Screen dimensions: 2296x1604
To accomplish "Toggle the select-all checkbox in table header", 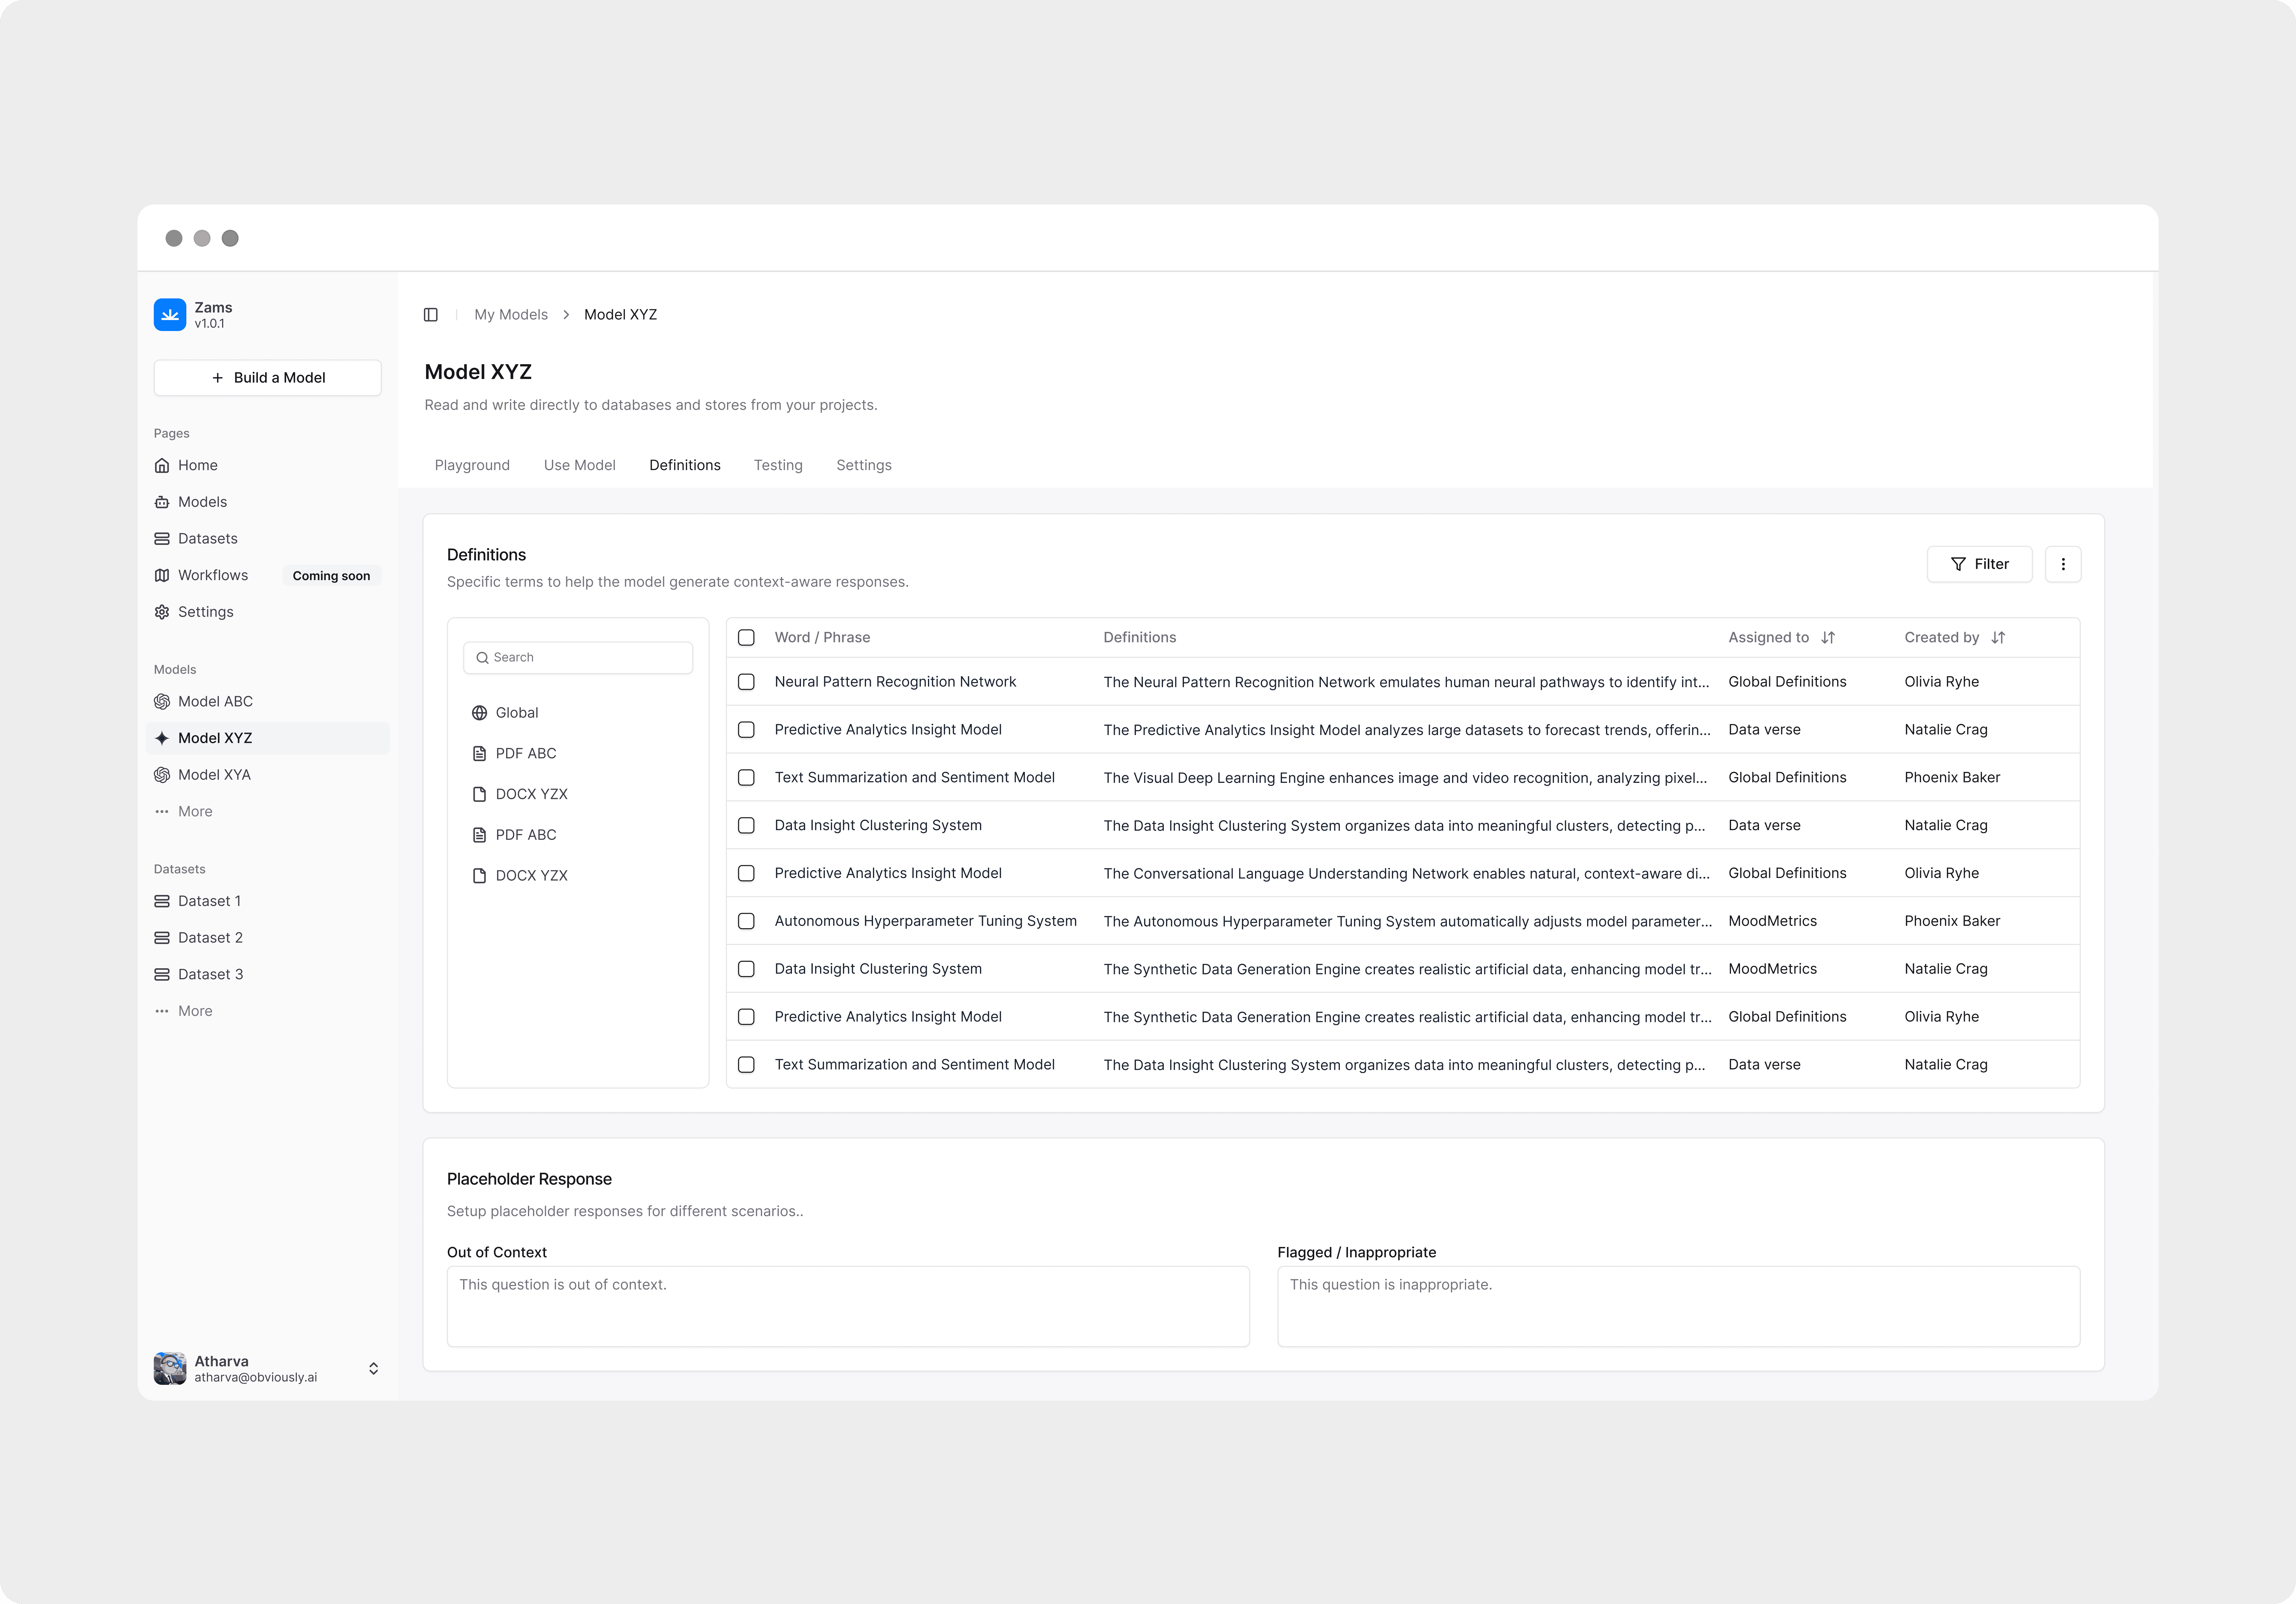I will 746,637.
